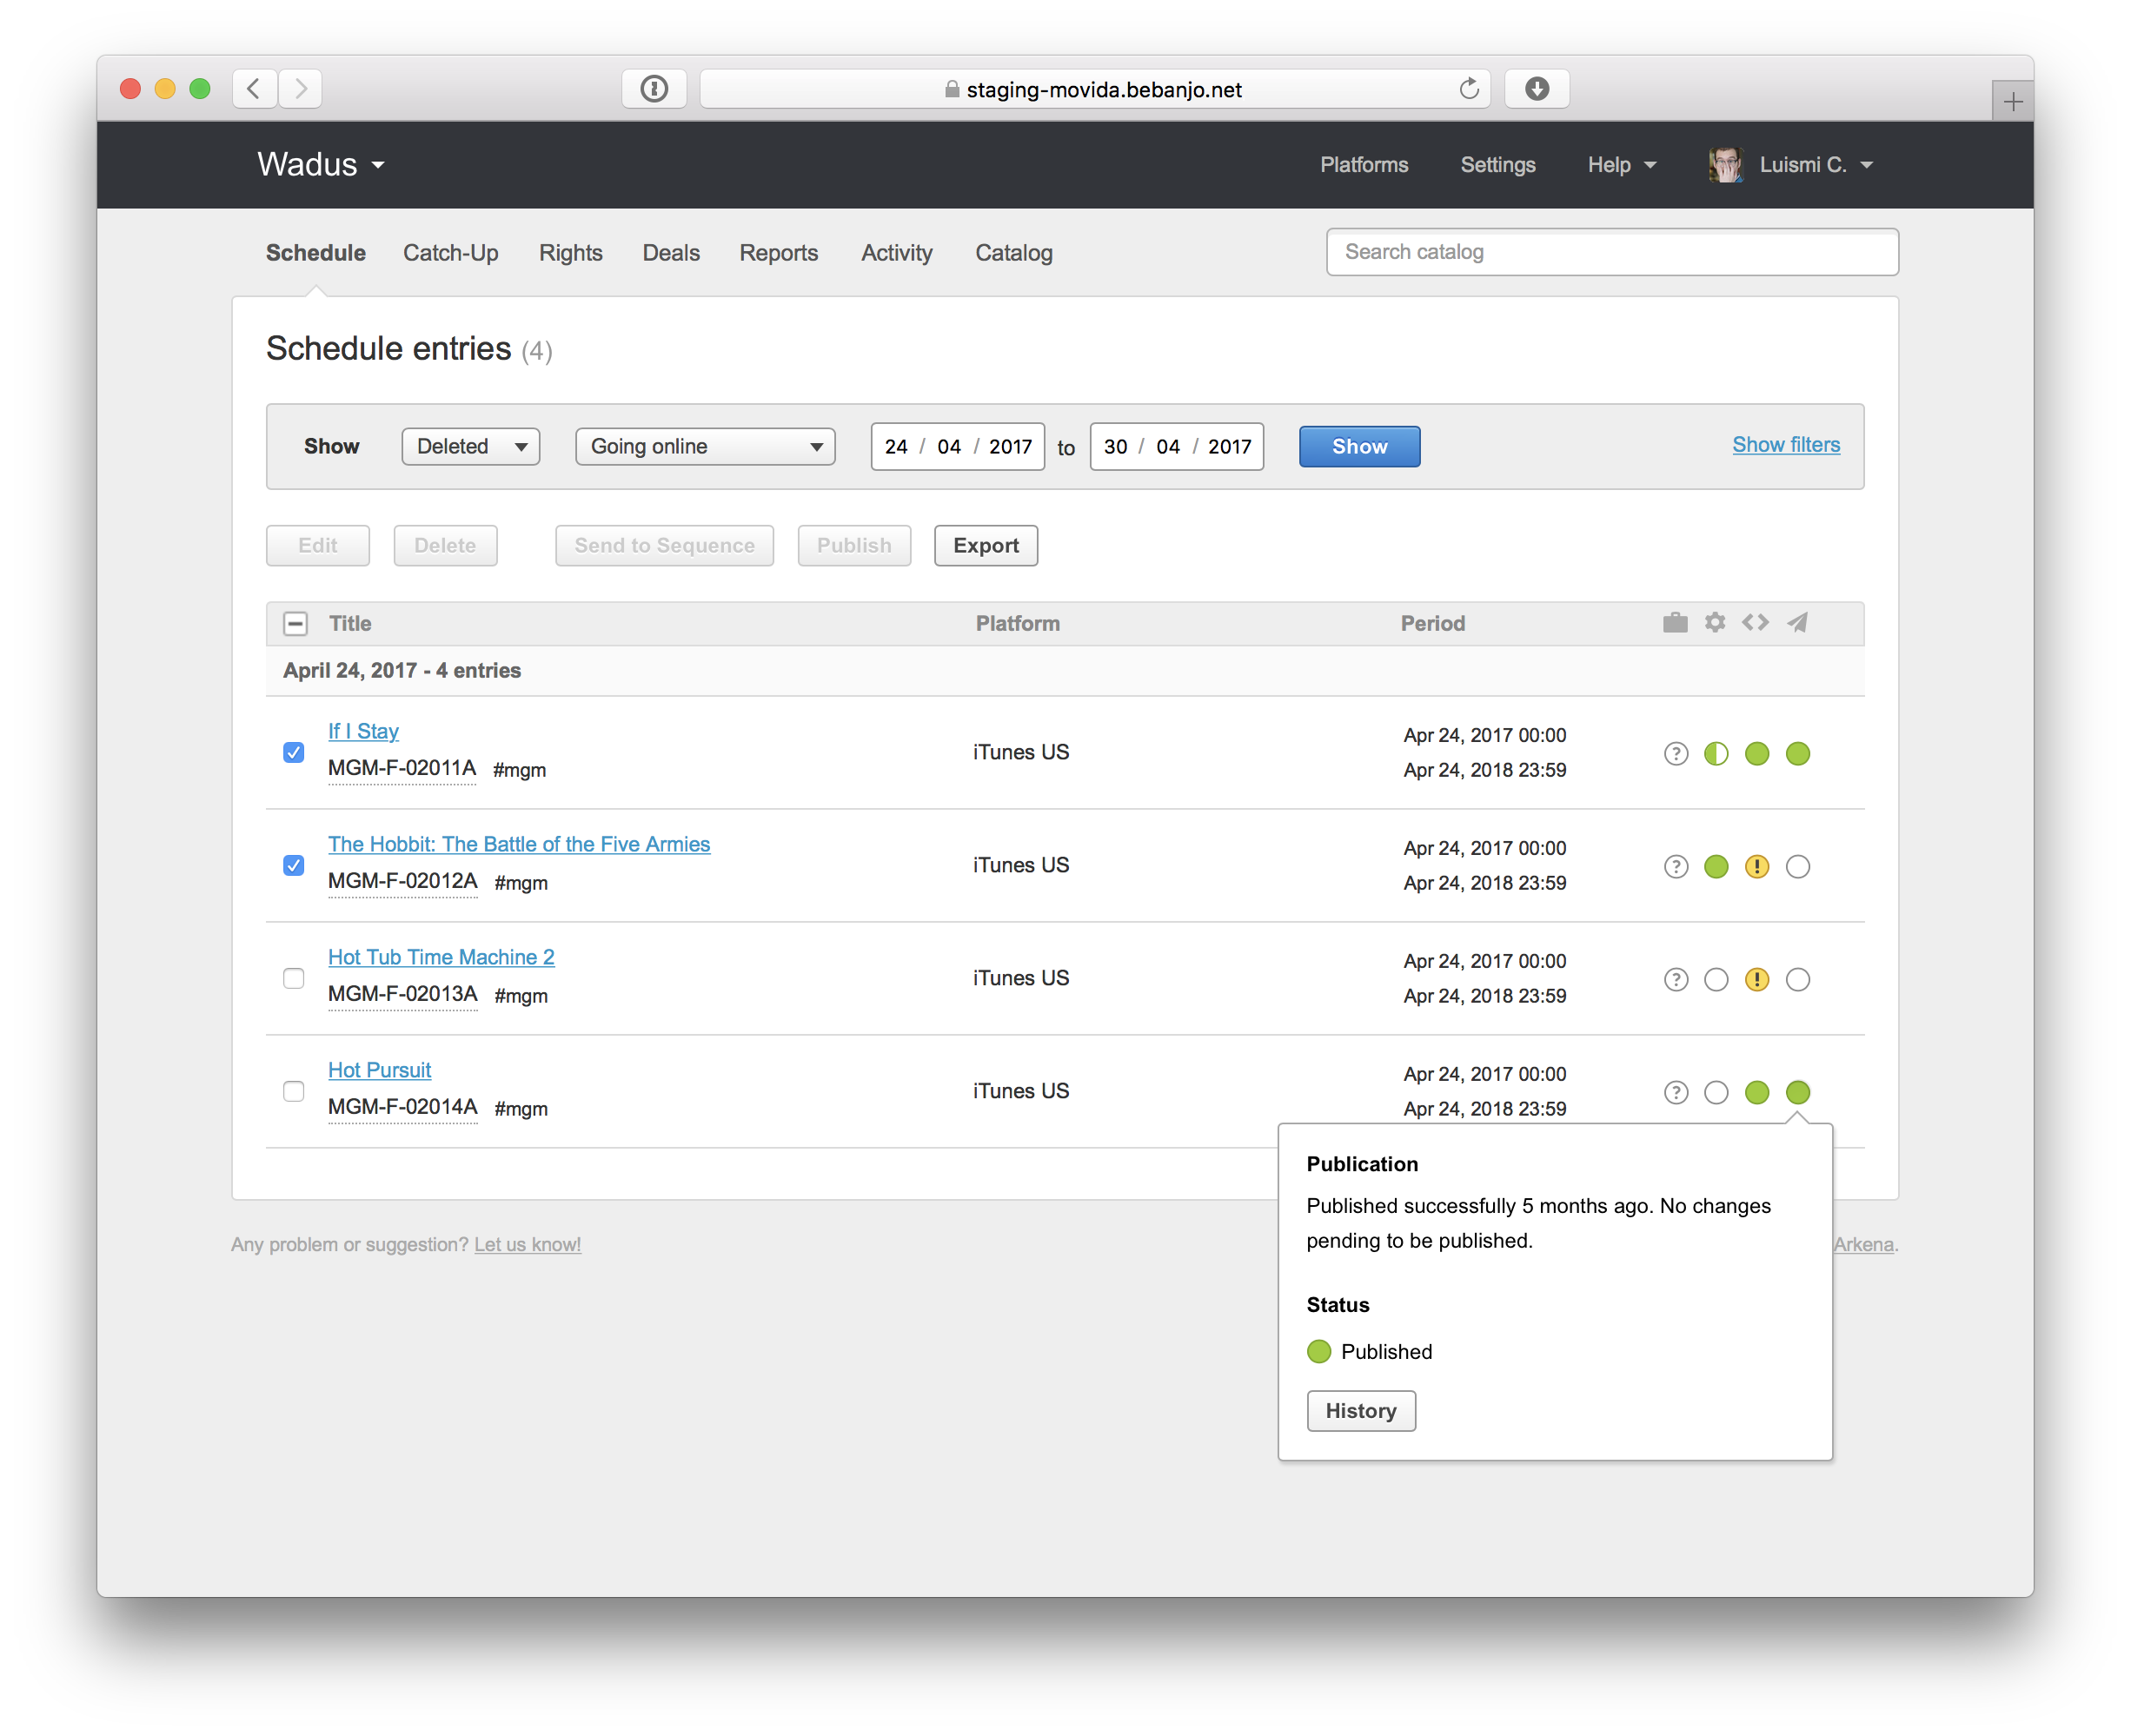Click the Search catalog input field

point(1611,252)
